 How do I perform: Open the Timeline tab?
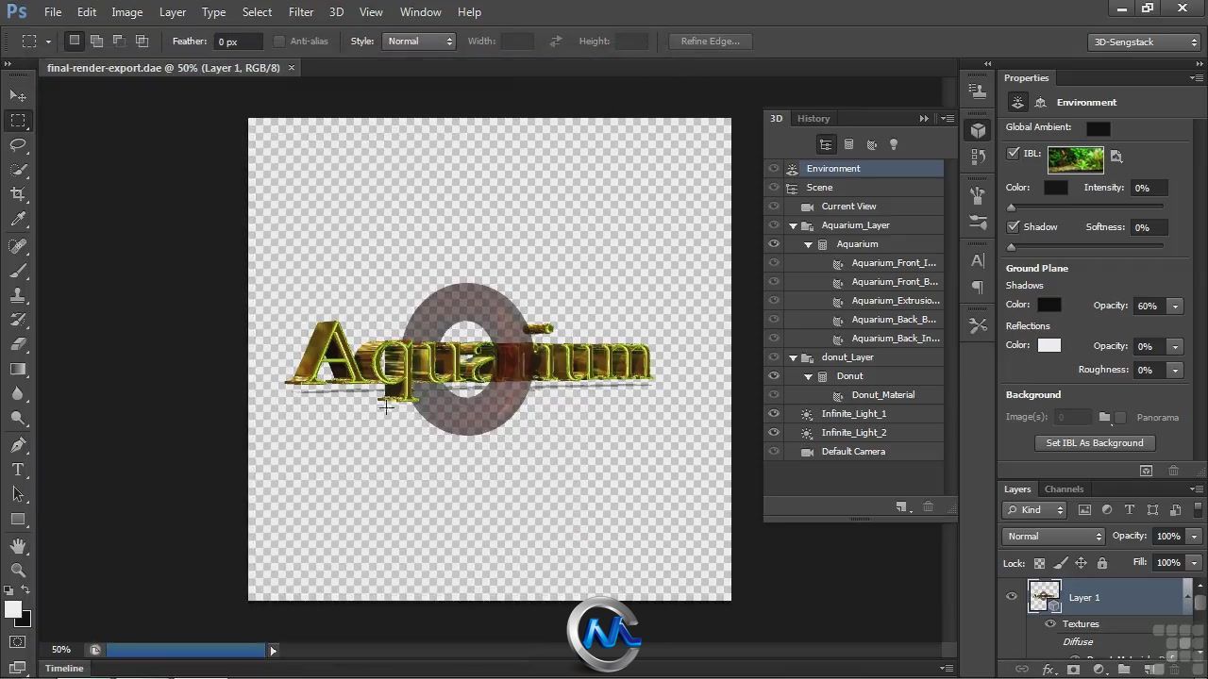[64, 669]
